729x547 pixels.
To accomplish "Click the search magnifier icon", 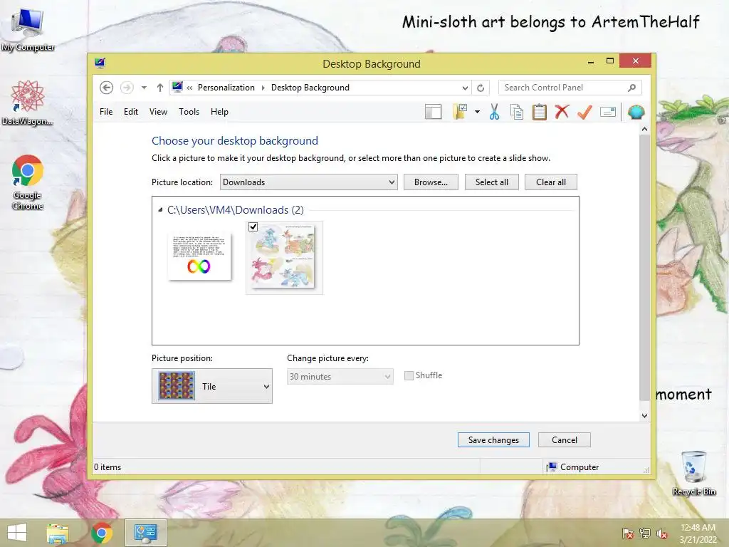I will pyautogui.click(x=631, y=88).
